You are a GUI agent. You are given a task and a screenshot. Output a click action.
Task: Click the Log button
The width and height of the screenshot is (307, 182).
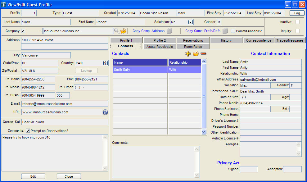tap(297, 13)
